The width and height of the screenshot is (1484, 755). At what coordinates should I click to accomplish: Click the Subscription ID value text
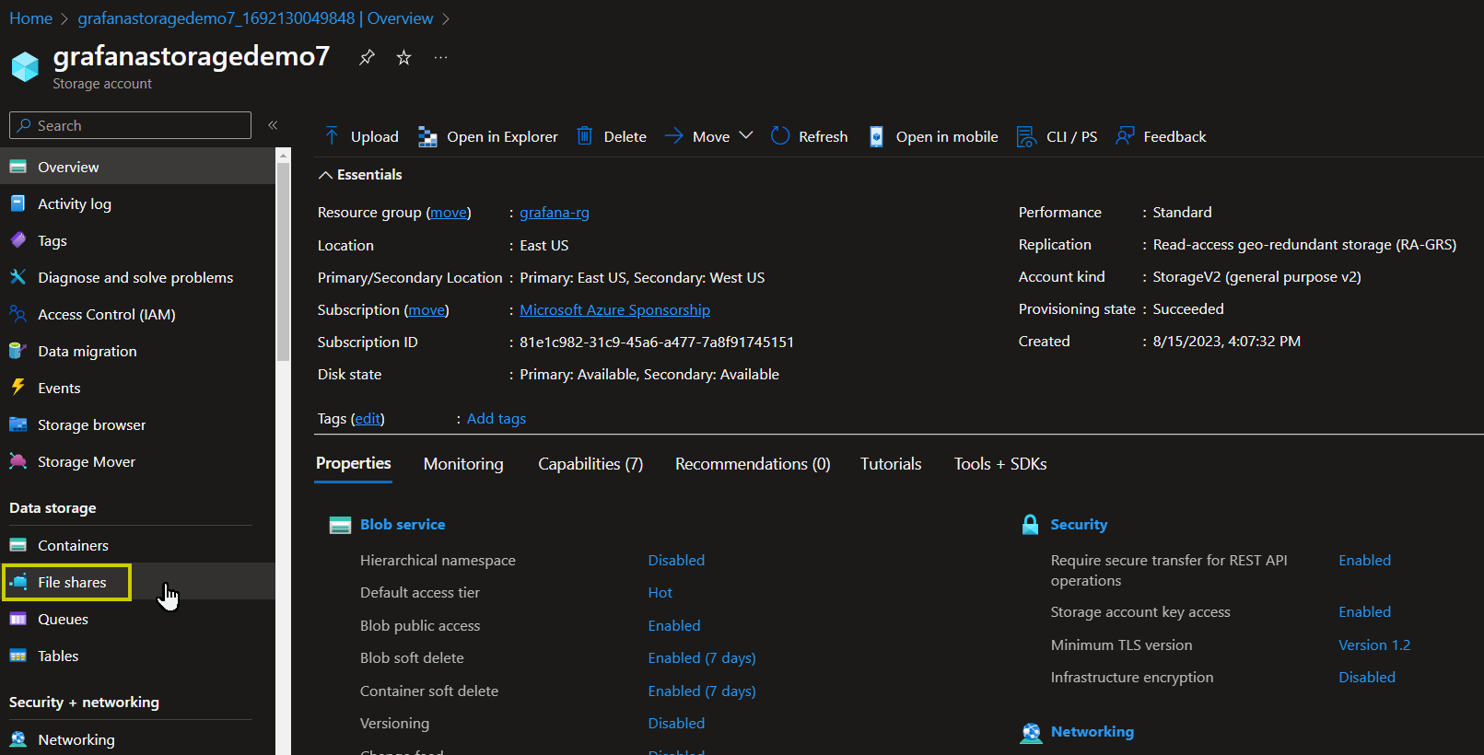click(x=657, y=343)
